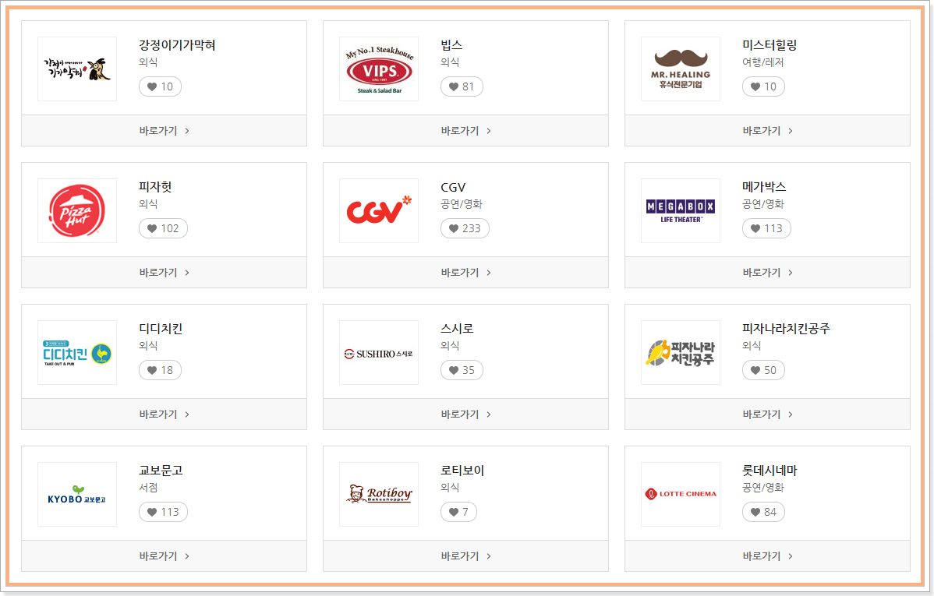Click the 강정이기가막혀 brand logo
This screenshot has width=934, height=596.
(x=77, y=69)
